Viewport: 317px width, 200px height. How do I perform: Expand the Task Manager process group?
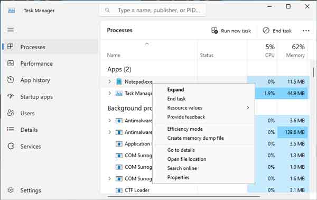tap(109, 93)
